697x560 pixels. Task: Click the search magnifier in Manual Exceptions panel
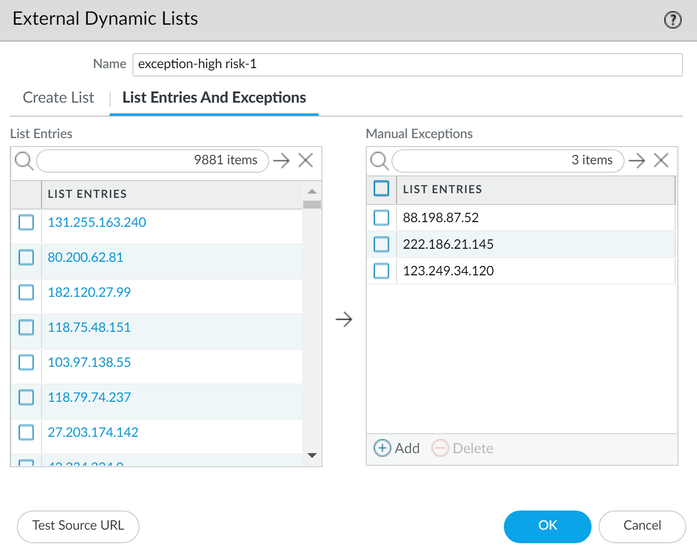(x=380, y=161)
